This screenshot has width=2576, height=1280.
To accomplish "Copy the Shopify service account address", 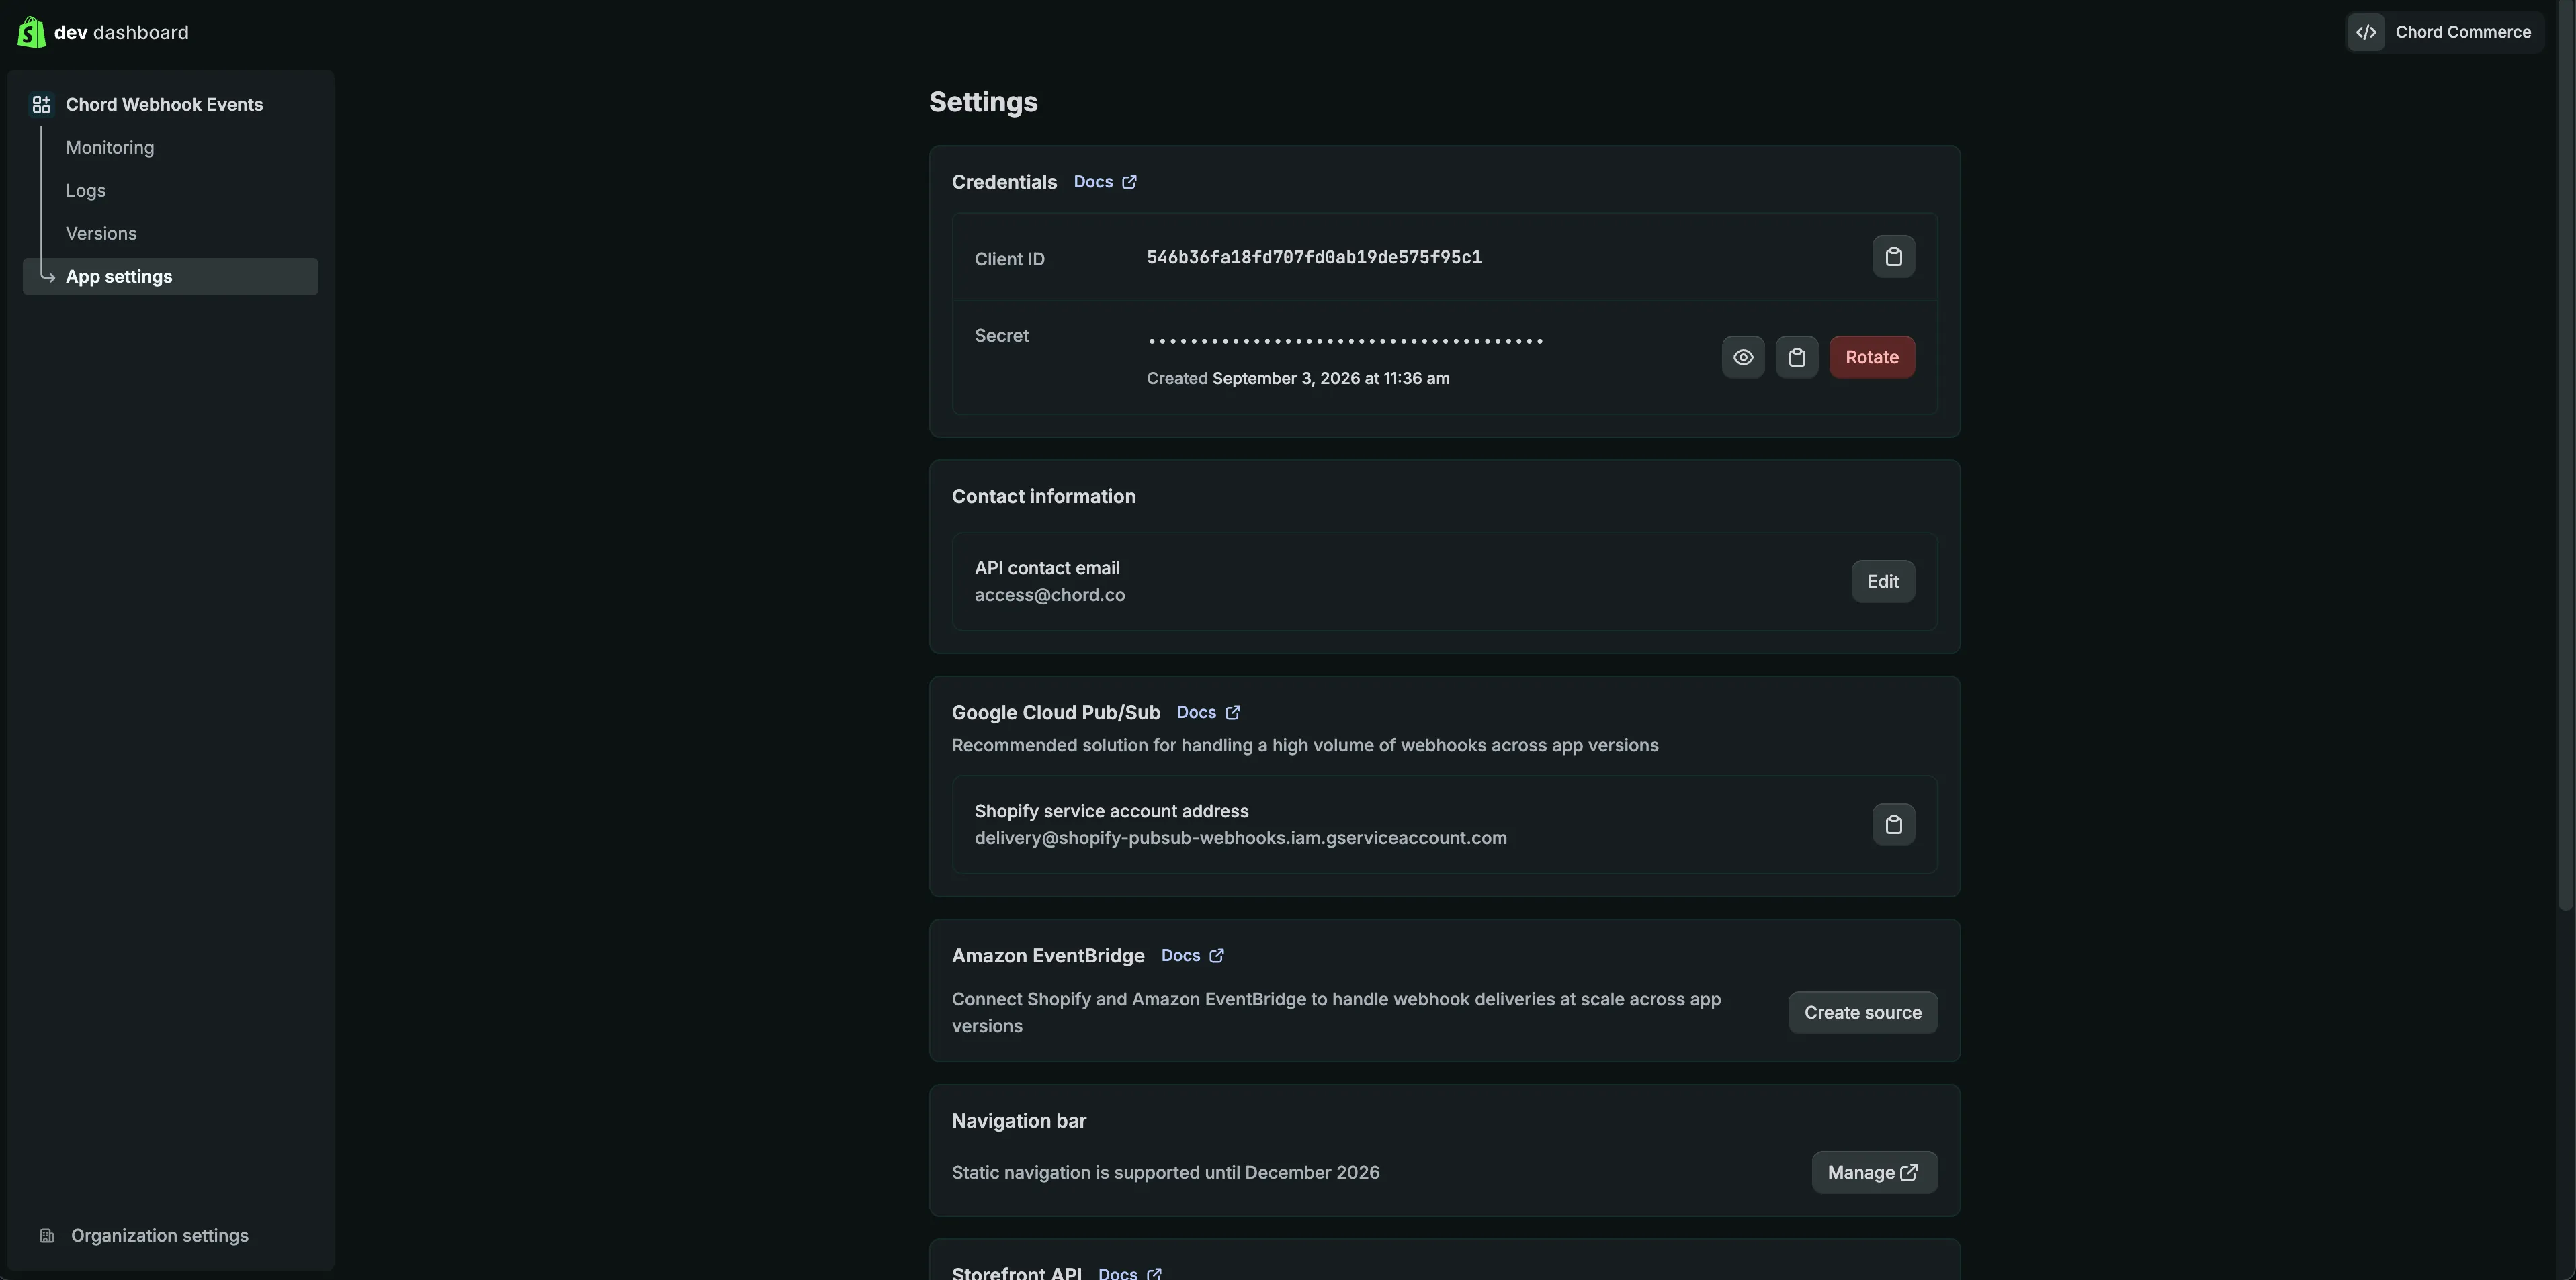I will pyautogui.click(x=1893, y=825).
